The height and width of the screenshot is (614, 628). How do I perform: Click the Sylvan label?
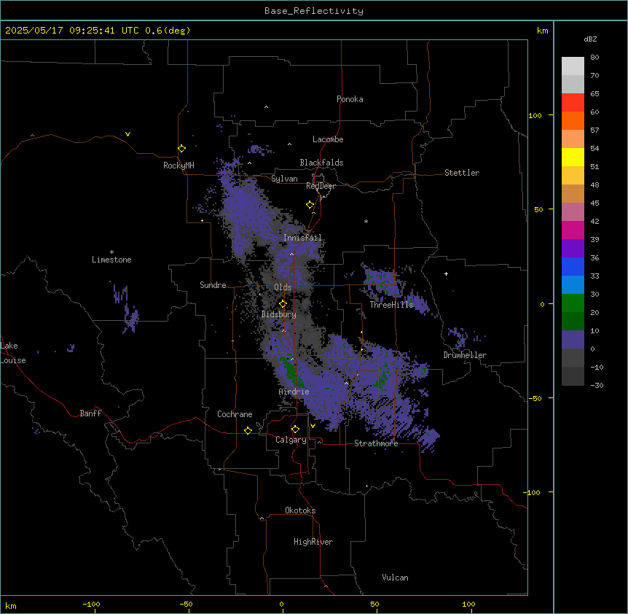tap(284, 179)
